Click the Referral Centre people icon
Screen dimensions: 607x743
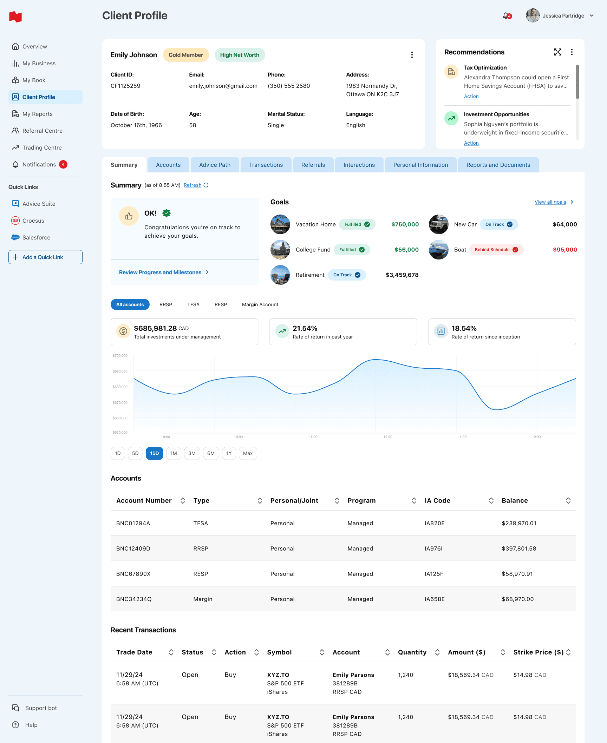click(x=15, y=131)
